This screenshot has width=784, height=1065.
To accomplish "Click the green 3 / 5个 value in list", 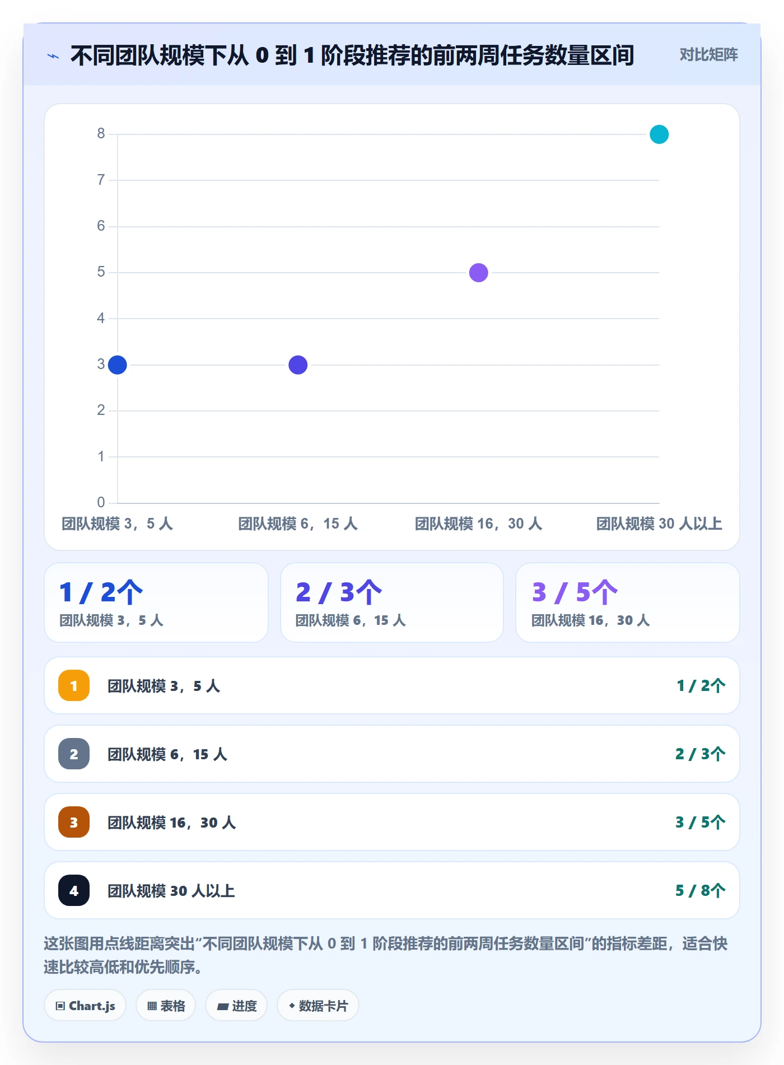I will pos(701,823).
